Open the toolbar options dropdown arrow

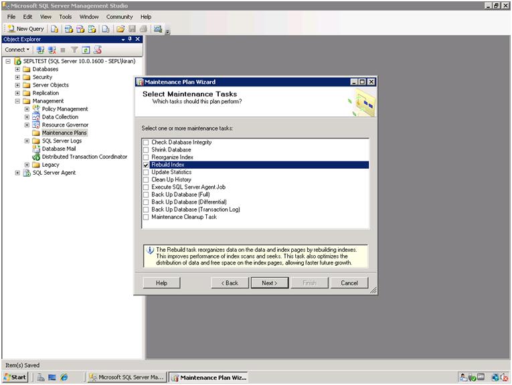[x=168, y=31]
